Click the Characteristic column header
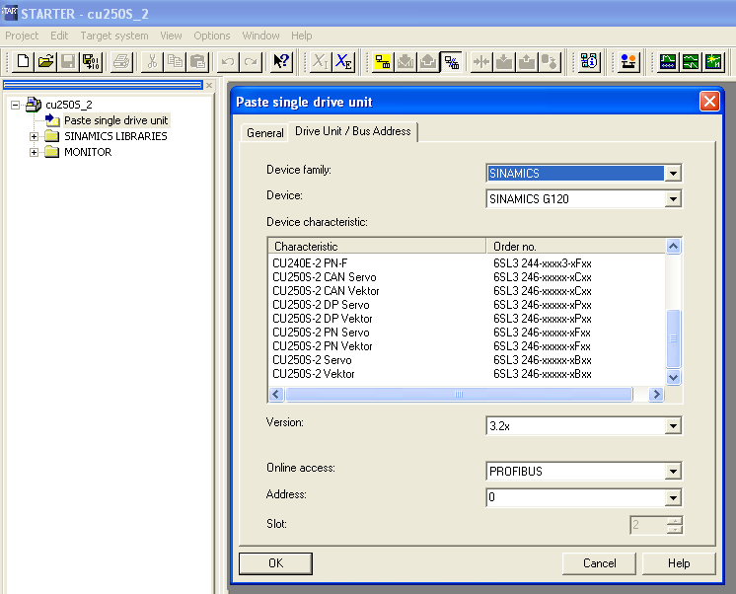This screenshot has width=736, height=594. (x=377, y=246)
